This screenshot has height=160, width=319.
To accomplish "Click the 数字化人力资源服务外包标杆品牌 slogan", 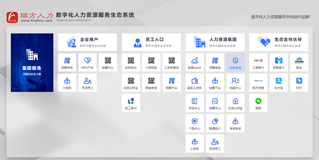I will (x=281, y=17).
